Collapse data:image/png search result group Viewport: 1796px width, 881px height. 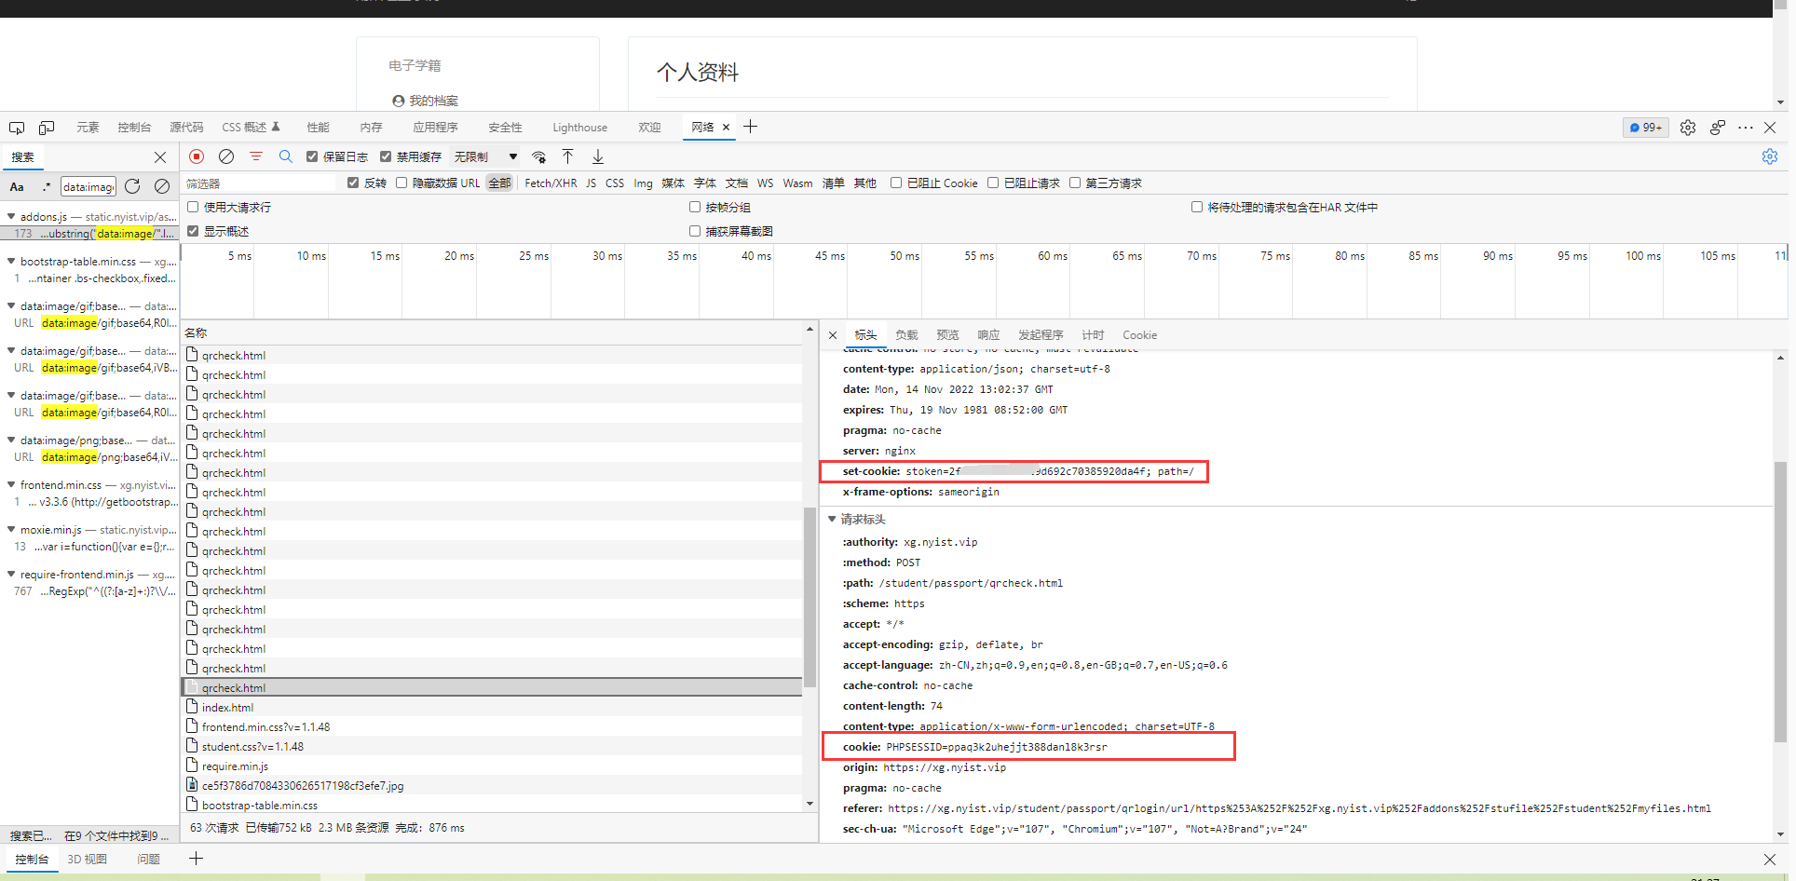(x=11, y=440)
